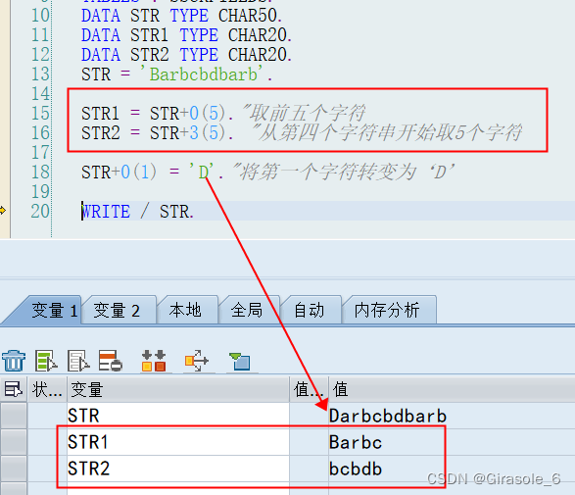Click the green list toolbar icon

[x=46, y=361]
